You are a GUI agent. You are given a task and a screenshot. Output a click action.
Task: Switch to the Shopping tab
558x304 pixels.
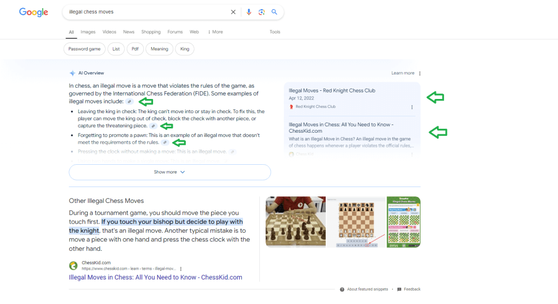click(151, 32)
